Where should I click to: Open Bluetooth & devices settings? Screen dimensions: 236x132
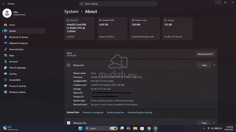[x=24, y=37]
